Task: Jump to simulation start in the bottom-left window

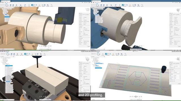Action: pos(40,97)
